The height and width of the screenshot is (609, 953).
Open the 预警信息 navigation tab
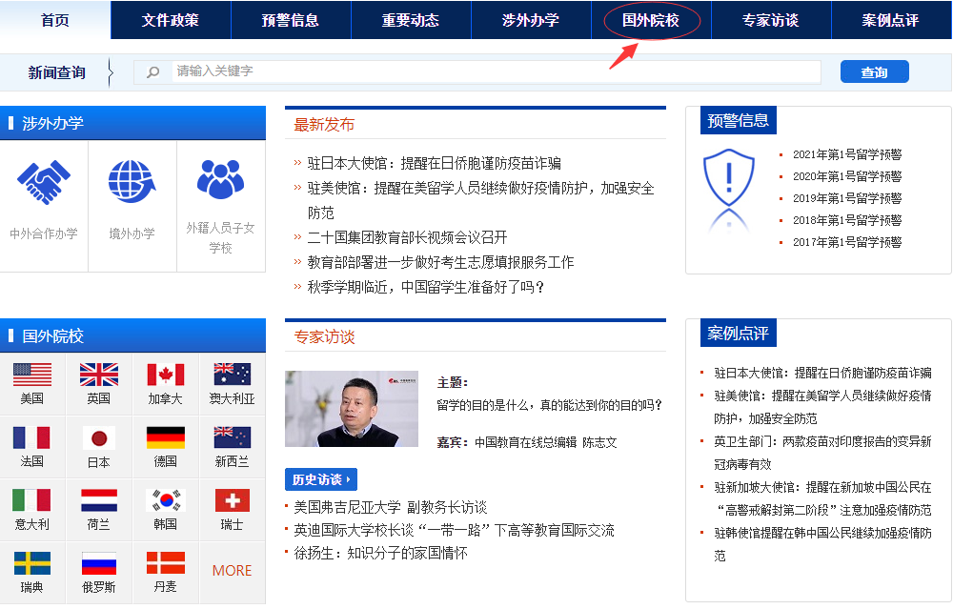pos(291,20)
